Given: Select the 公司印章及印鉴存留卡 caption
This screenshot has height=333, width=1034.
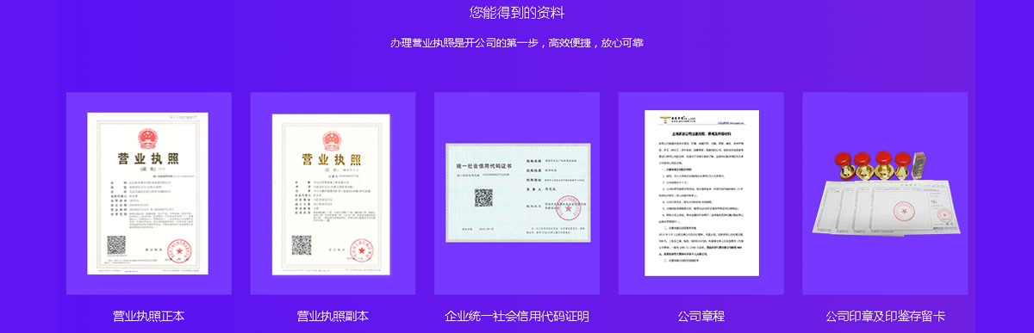Looking at the screenshot, I should tap(885, 316).
